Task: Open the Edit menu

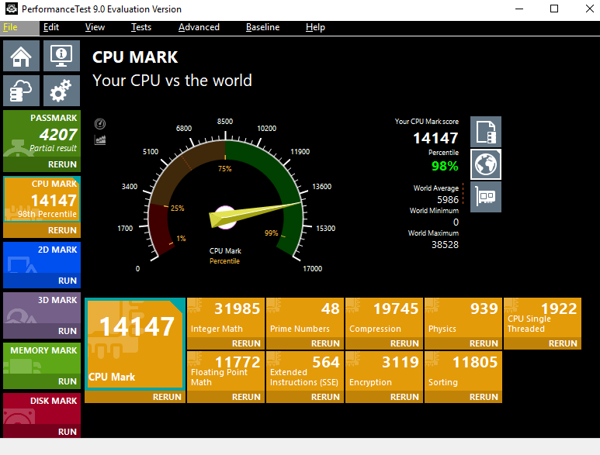Action: pos(51,27)
